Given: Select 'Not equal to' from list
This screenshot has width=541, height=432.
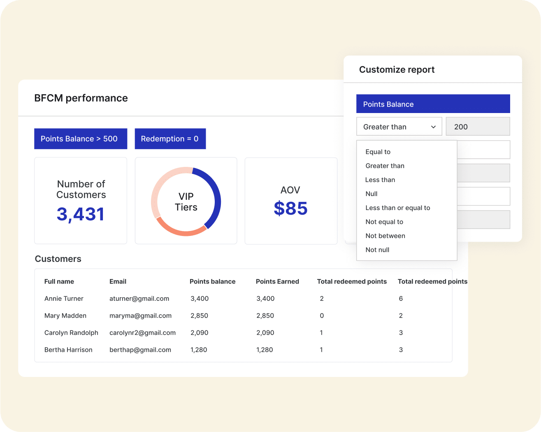Looking at the screenshot, I should point(384,222).
